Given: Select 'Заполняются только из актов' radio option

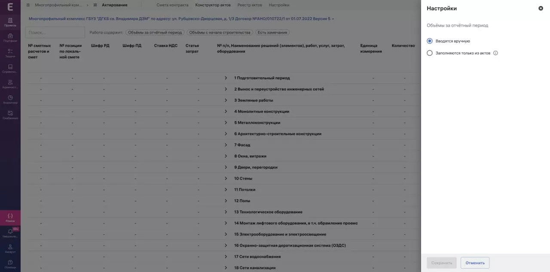Looking at the screenshot, I should (430, 53).
